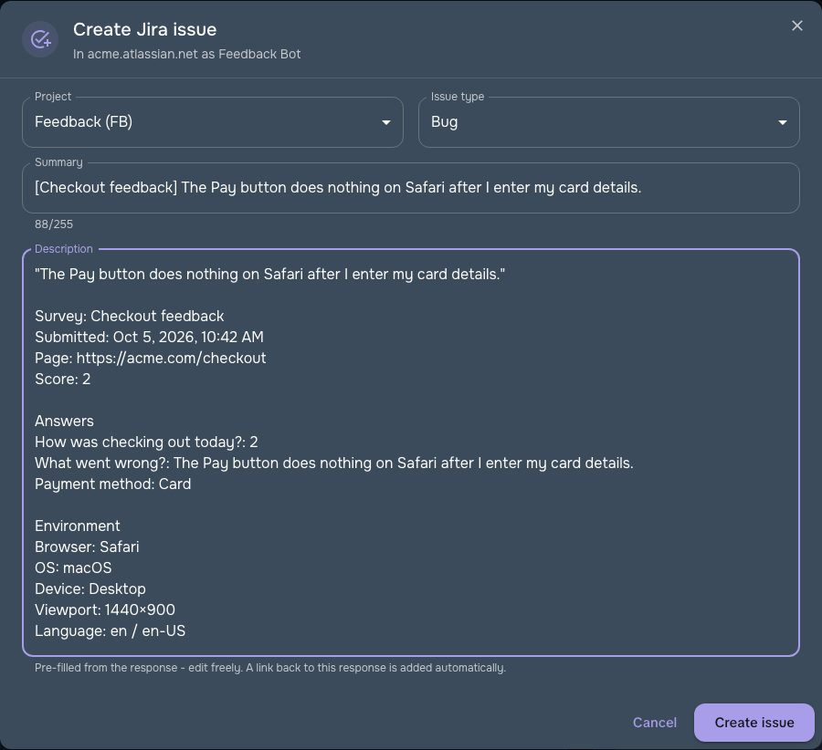Open the Project dropdown
This screenshot has width=822, height=750.
(213, 122)
